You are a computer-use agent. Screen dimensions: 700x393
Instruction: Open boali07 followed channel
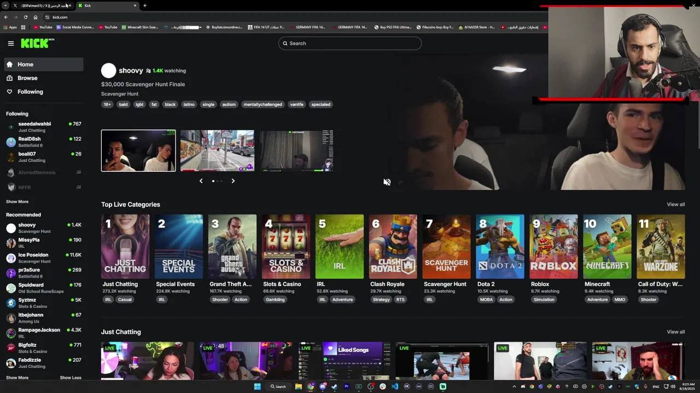44,157
